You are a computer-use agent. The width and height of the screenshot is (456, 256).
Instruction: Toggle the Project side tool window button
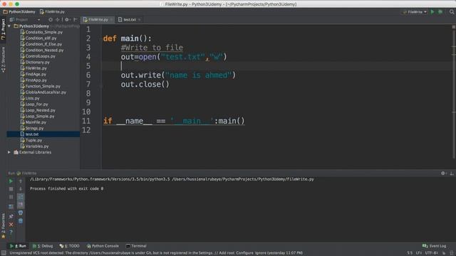click(3, 29)
